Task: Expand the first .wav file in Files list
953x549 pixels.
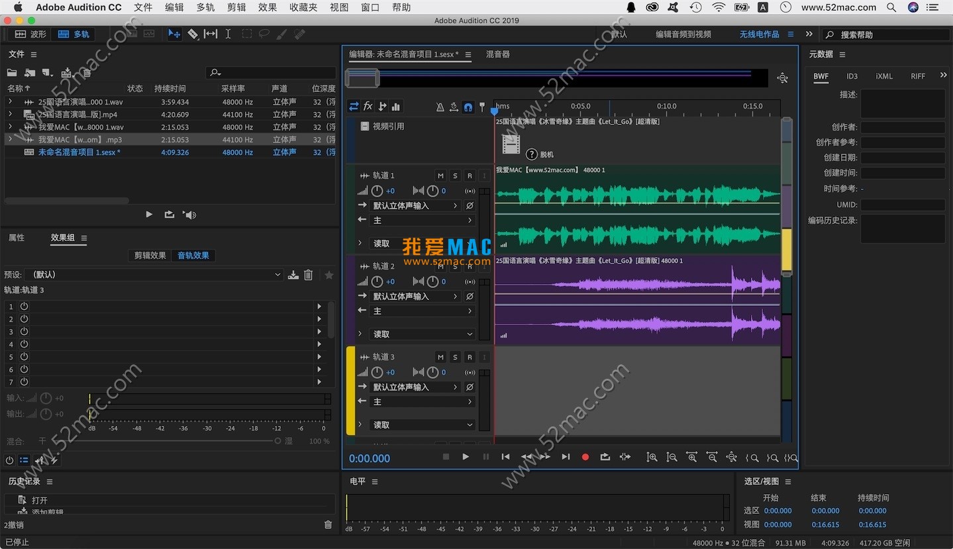Action: [10, 102]
